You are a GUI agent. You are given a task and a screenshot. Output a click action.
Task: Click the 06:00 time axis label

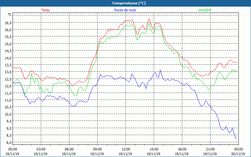pos(69,149)
